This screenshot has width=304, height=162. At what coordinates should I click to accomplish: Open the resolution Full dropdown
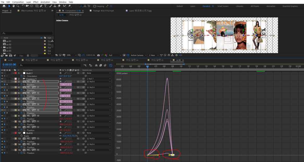tap(115, 55)
